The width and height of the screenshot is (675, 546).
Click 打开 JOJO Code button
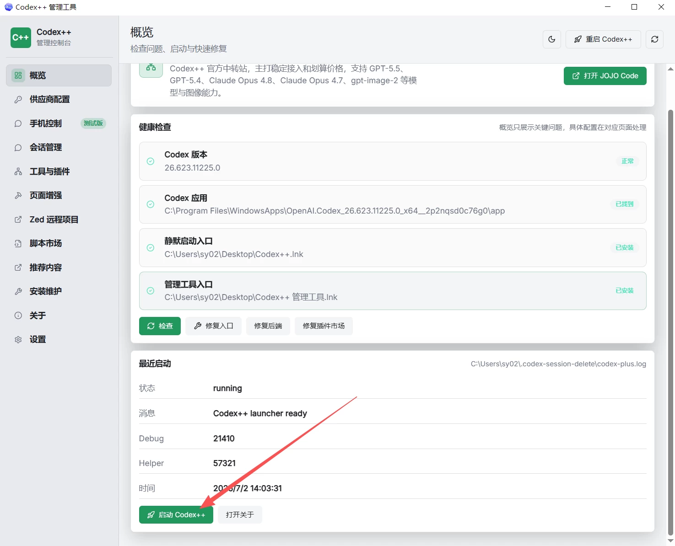coord(605,76)
